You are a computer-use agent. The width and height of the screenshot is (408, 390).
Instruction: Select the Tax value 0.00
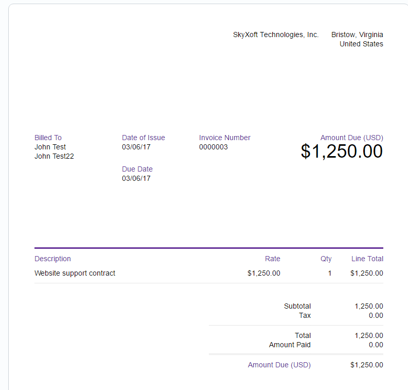click(376, 315)
